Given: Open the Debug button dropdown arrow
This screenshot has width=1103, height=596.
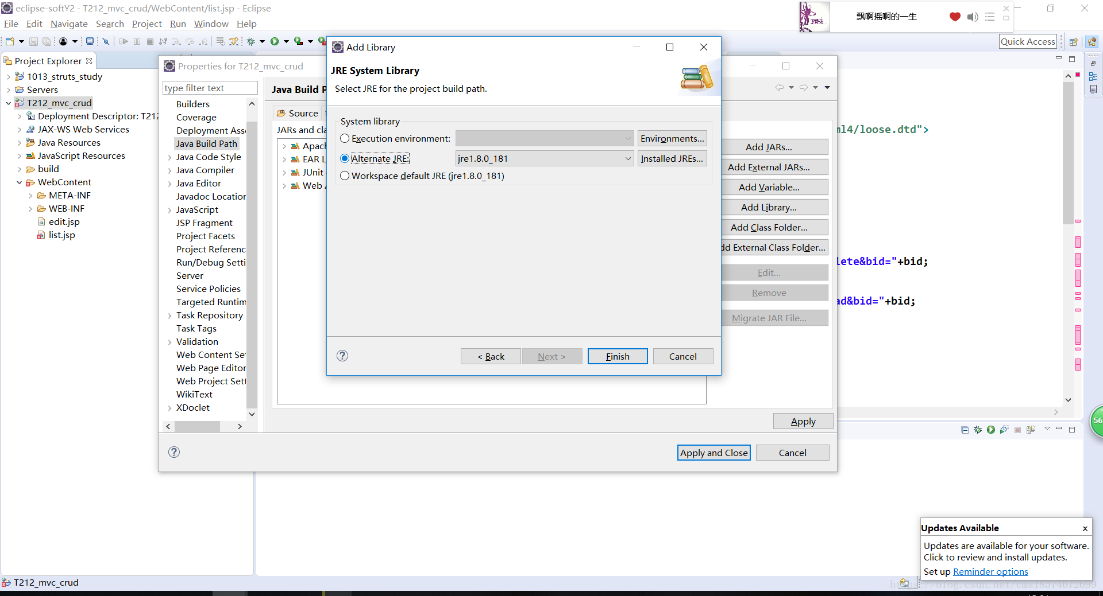Looking at the screenshot, I should point(262,41).
